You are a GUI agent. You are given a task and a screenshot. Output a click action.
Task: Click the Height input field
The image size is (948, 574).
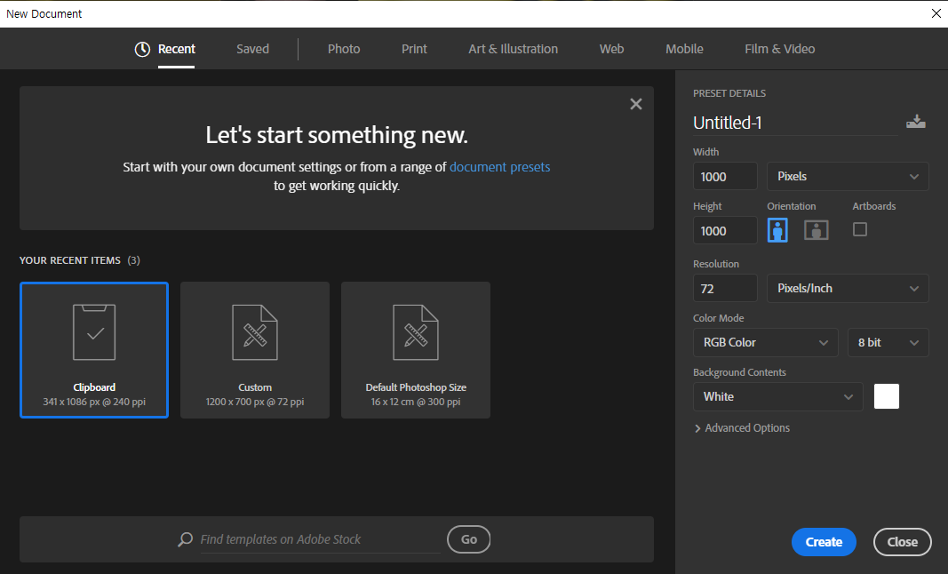point(726,230)
